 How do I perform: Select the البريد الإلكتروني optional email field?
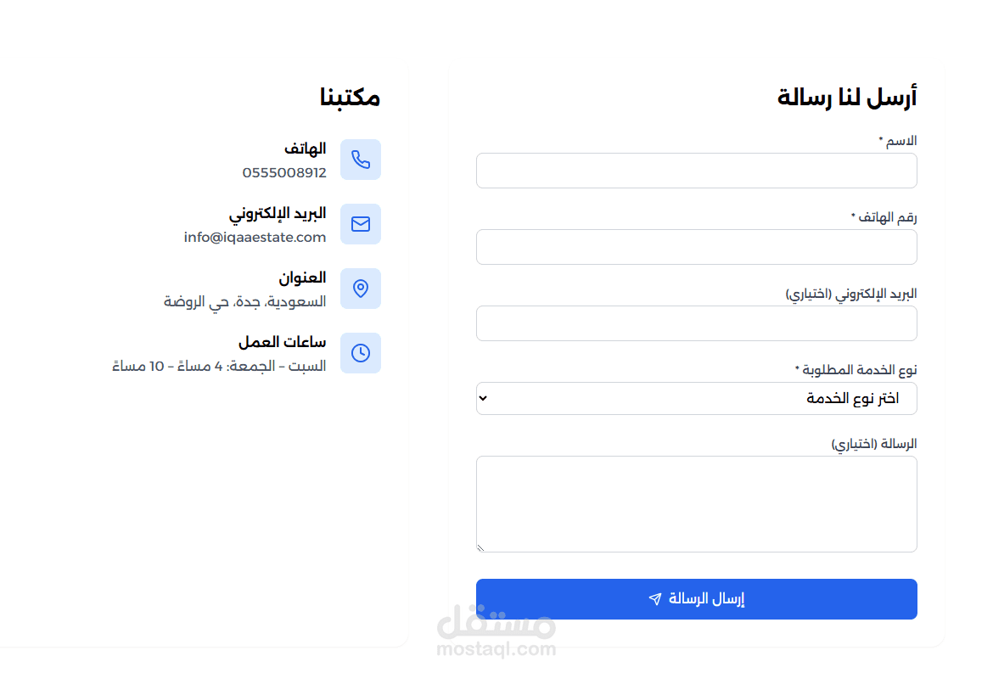[x=696, y=323]
